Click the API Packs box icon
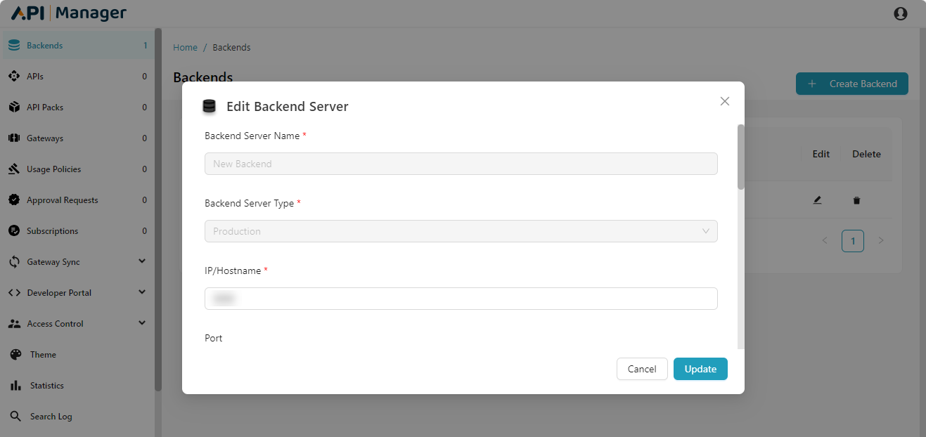Image resolution: width=926 pixels, height=437 pixels. tap(14, 107)
